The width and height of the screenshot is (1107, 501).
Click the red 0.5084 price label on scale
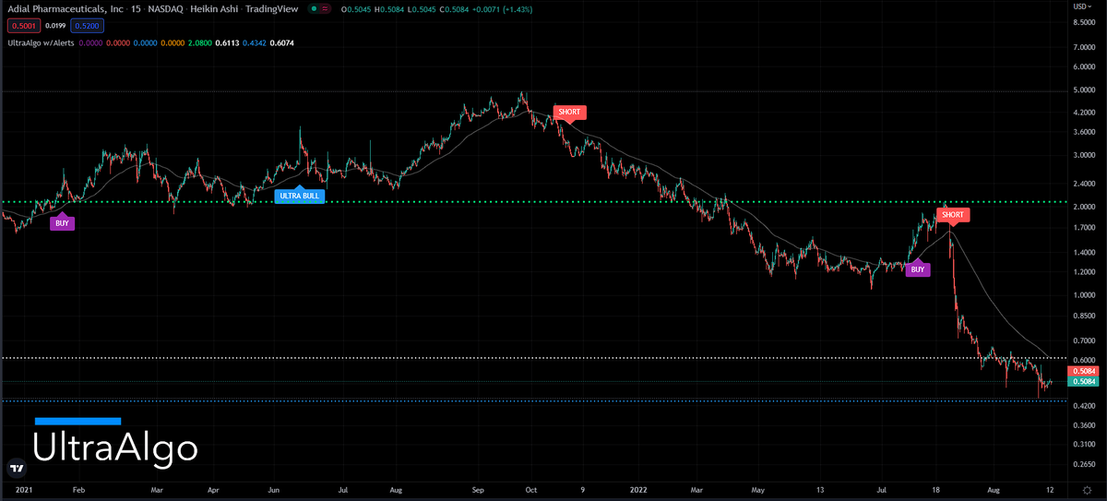(1083, 371)
